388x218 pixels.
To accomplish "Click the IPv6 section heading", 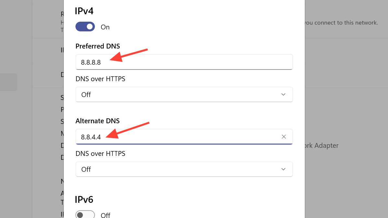I will (x=84, y=200).
